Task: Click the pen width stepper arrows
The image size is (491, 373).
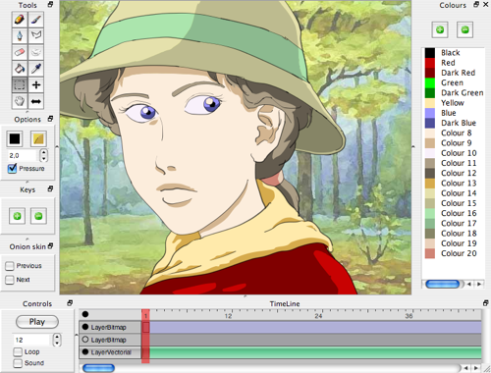Action: [43, 155]
